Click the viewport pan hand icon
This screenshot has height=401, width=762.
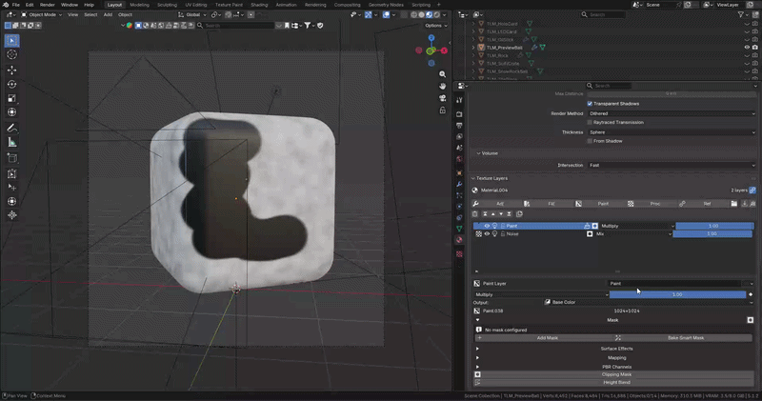point(442,86)
